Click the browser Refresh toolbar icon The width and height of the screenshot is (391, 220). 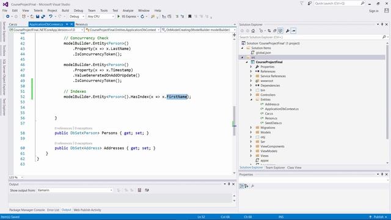(142, 16)
